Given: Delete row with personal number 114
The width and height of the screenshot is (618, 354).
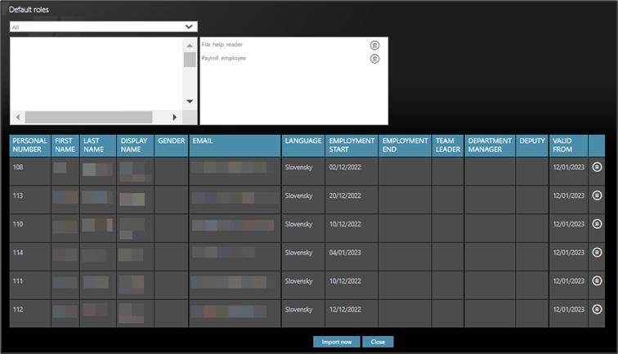Looking at the screenshot, I should (x=597, y=253).
